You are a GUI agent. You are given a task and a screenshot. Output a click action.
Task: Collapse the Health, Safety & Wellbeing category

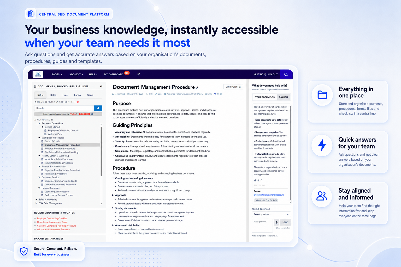click(39, 156)
